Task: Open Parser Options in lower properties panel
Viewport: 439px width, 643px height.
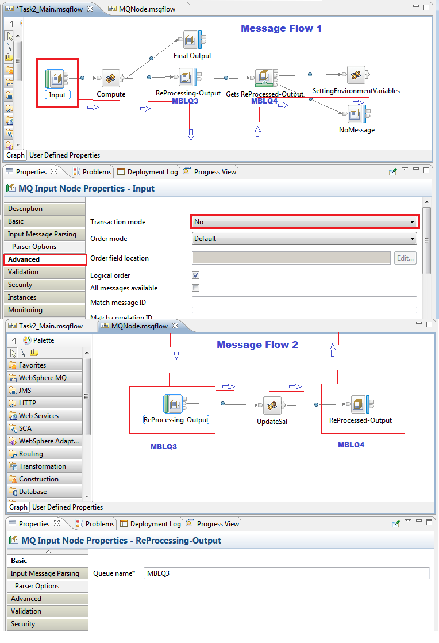Action: (x=48, y=586)
